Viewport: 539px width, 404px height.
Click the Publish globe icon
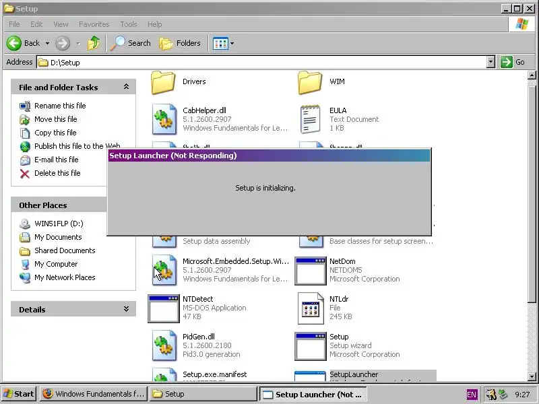25,146
